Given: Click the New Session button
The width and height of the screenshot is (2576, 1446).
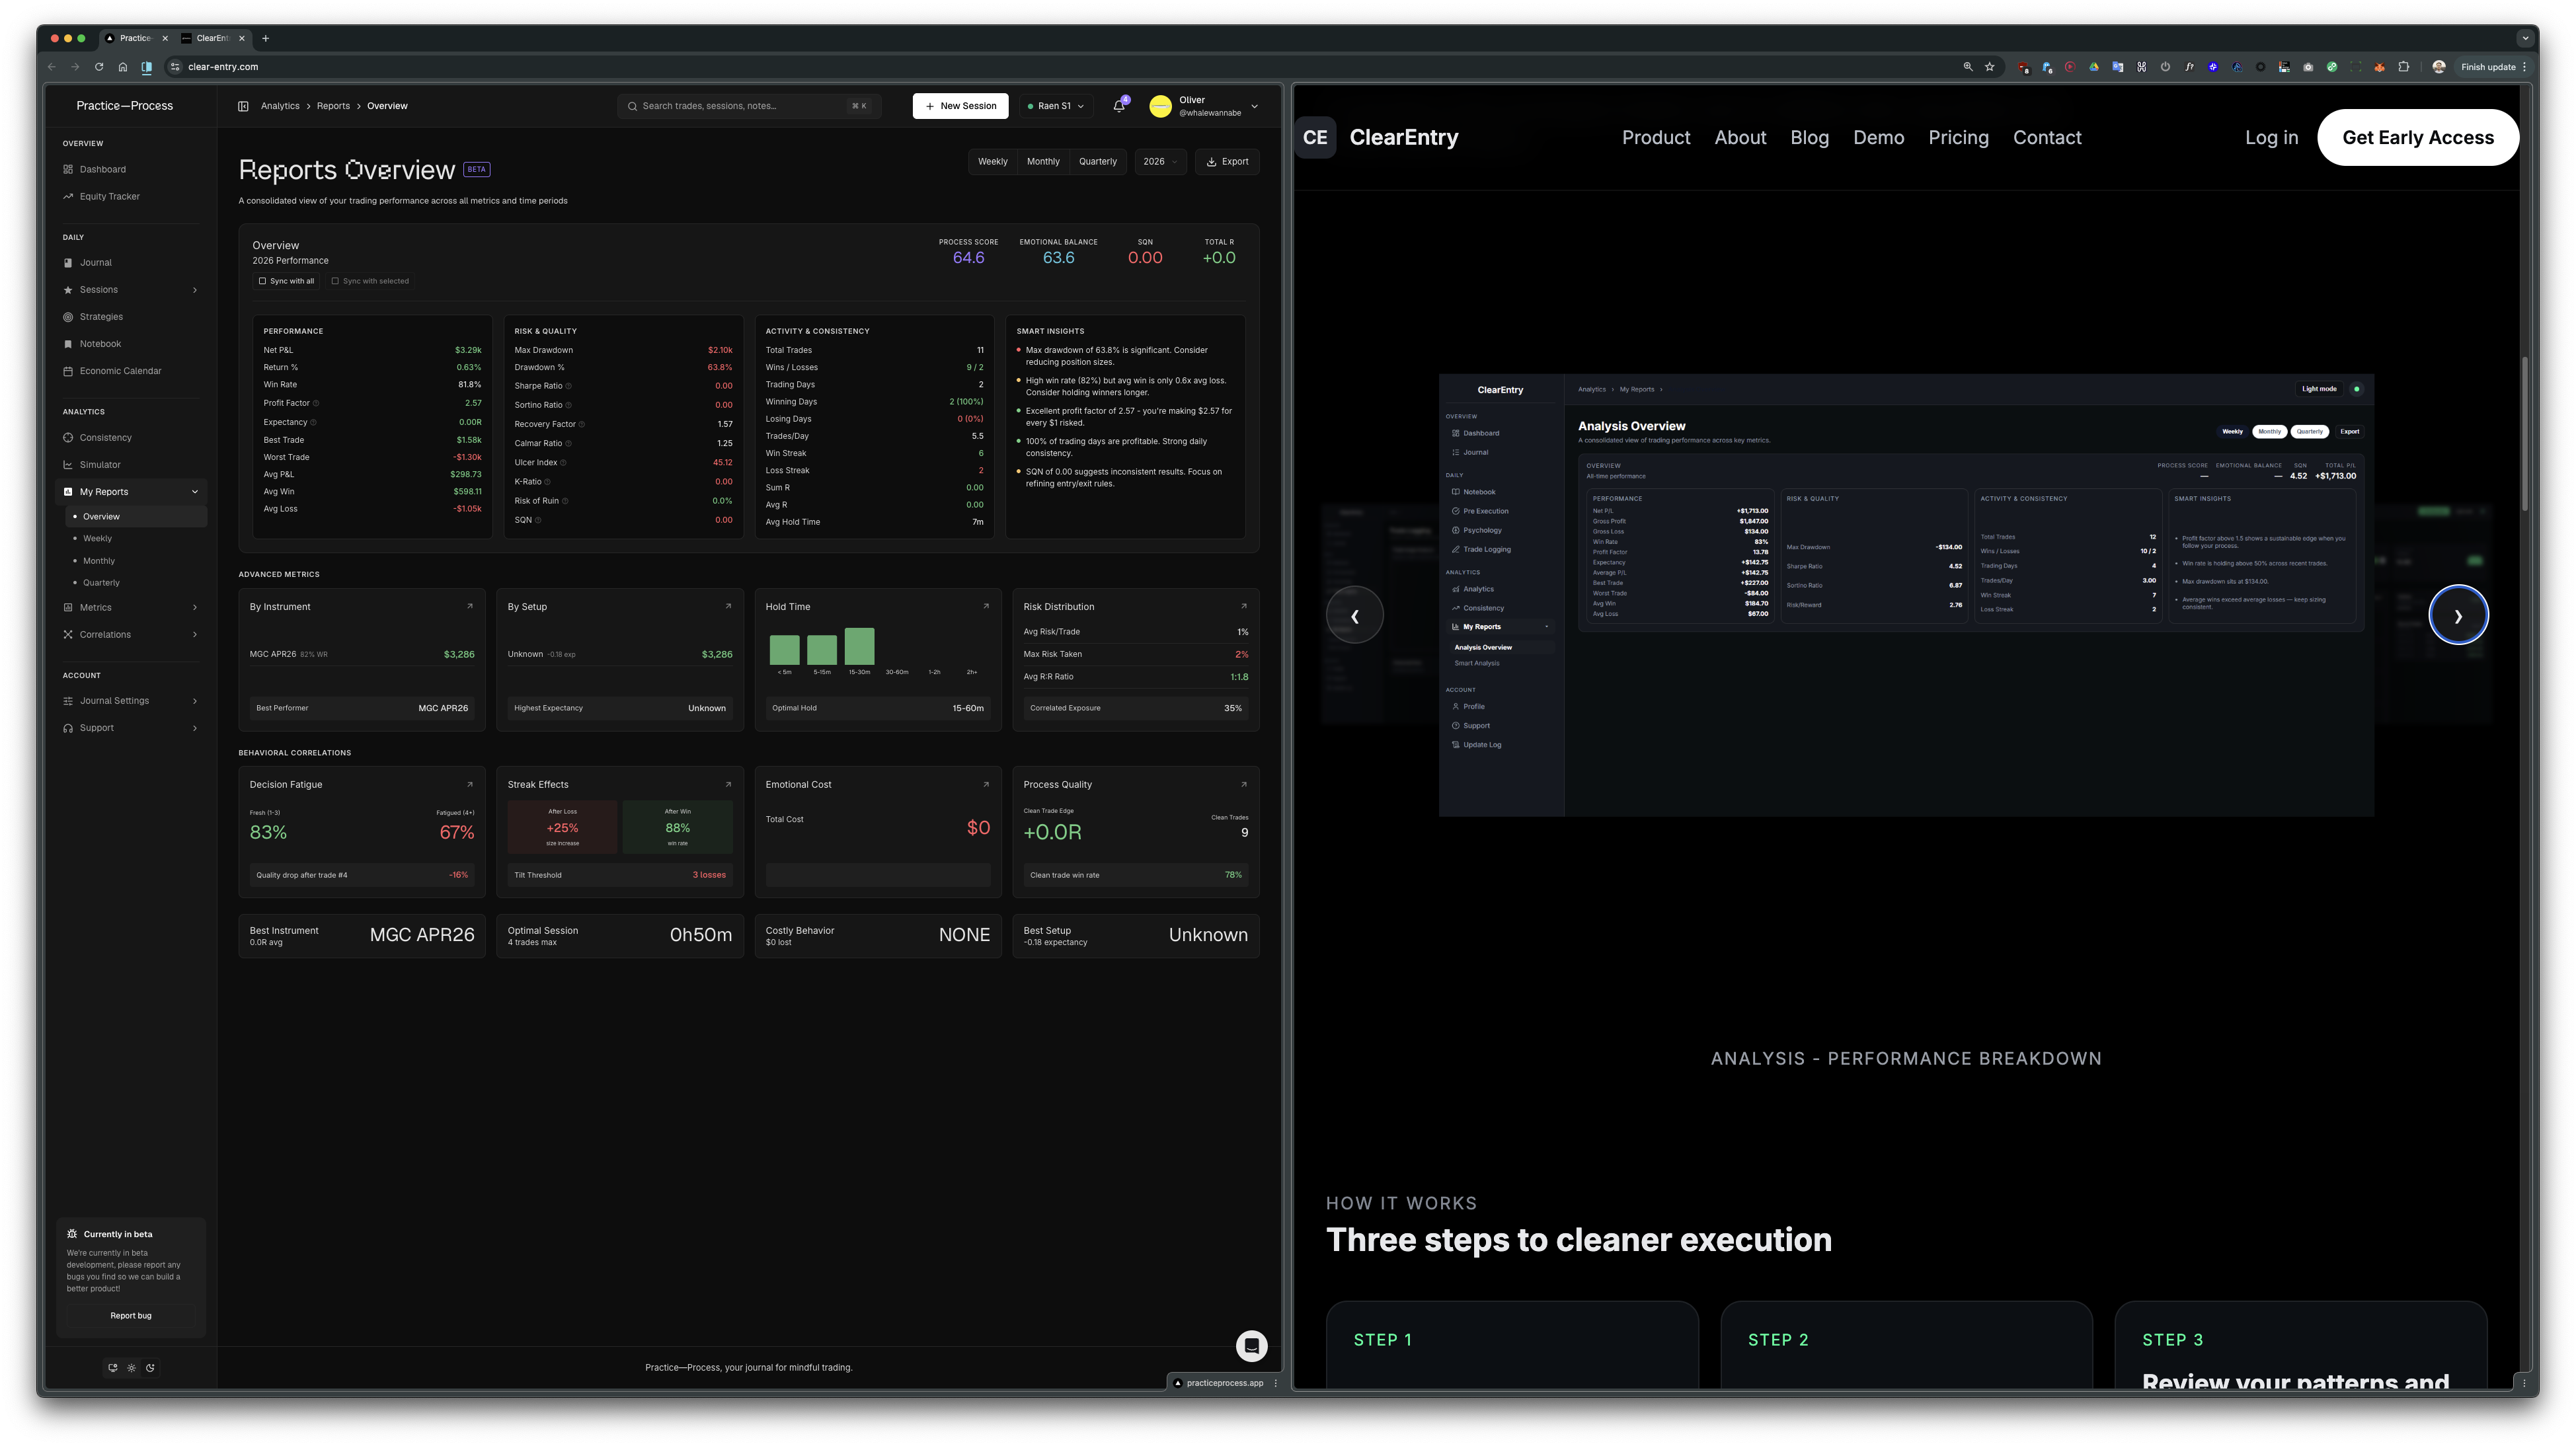Looking at the screenshot, I should (x=960, y=106).
